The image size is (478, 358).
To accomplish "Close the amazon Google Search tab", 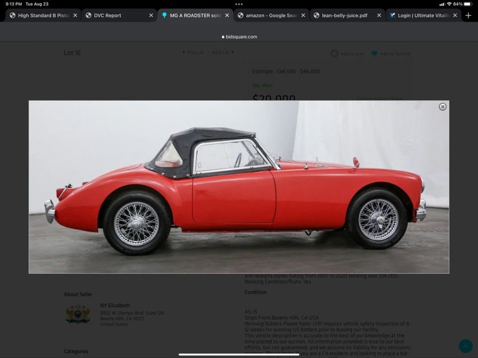I will pos(303,15).
